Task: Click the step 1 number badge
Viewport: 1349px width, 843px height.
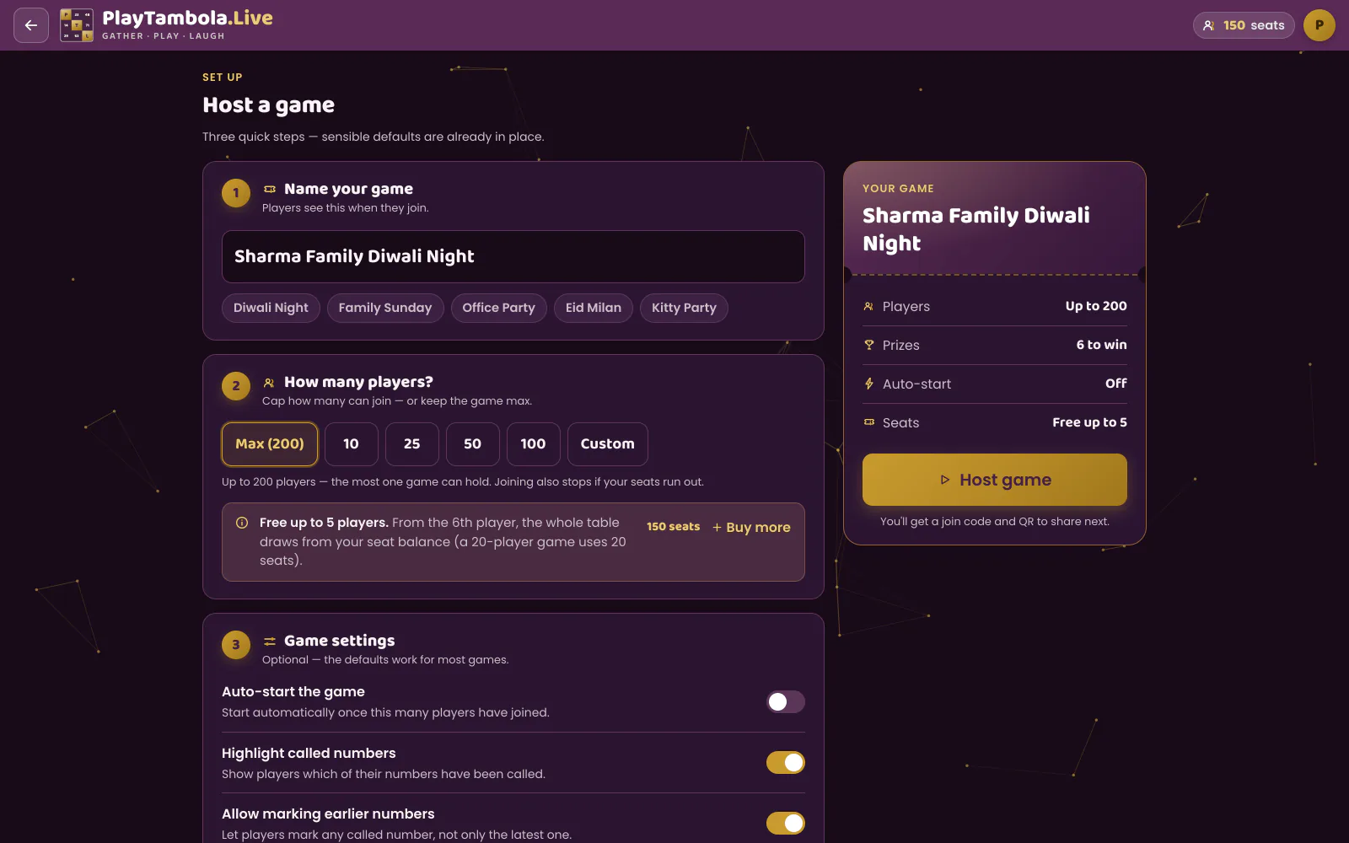Action: click(236, 193)
